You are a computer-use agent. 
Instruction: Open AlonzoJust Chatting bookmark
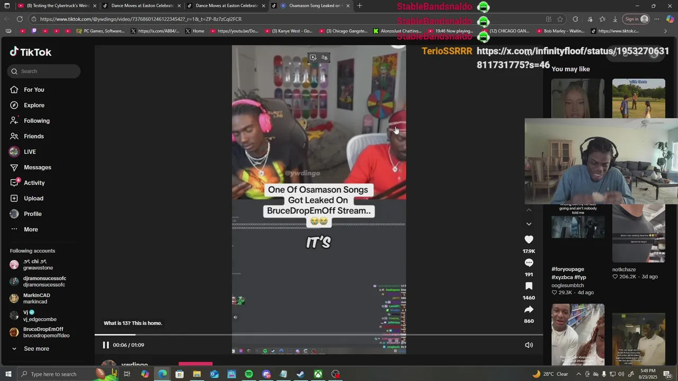click(x=397, y=31)
